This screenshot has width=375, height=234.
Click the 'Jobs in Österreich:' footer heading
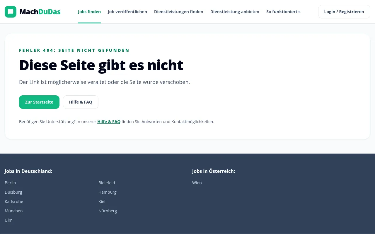click(x=214, y=171)
